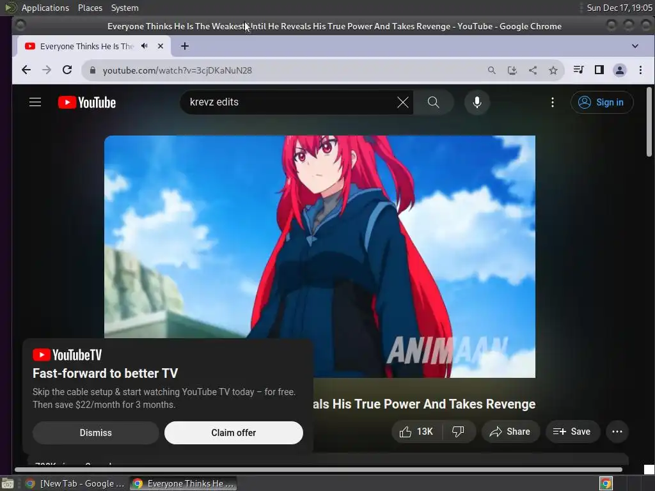
Task: Dismiss the YouTube TV offer
Action: [96, 433]
